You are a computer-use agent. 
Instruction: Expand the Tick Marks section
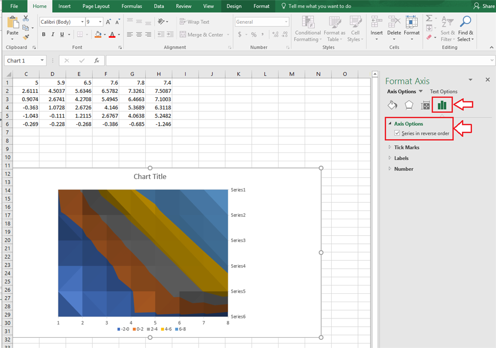click(390, 147)
